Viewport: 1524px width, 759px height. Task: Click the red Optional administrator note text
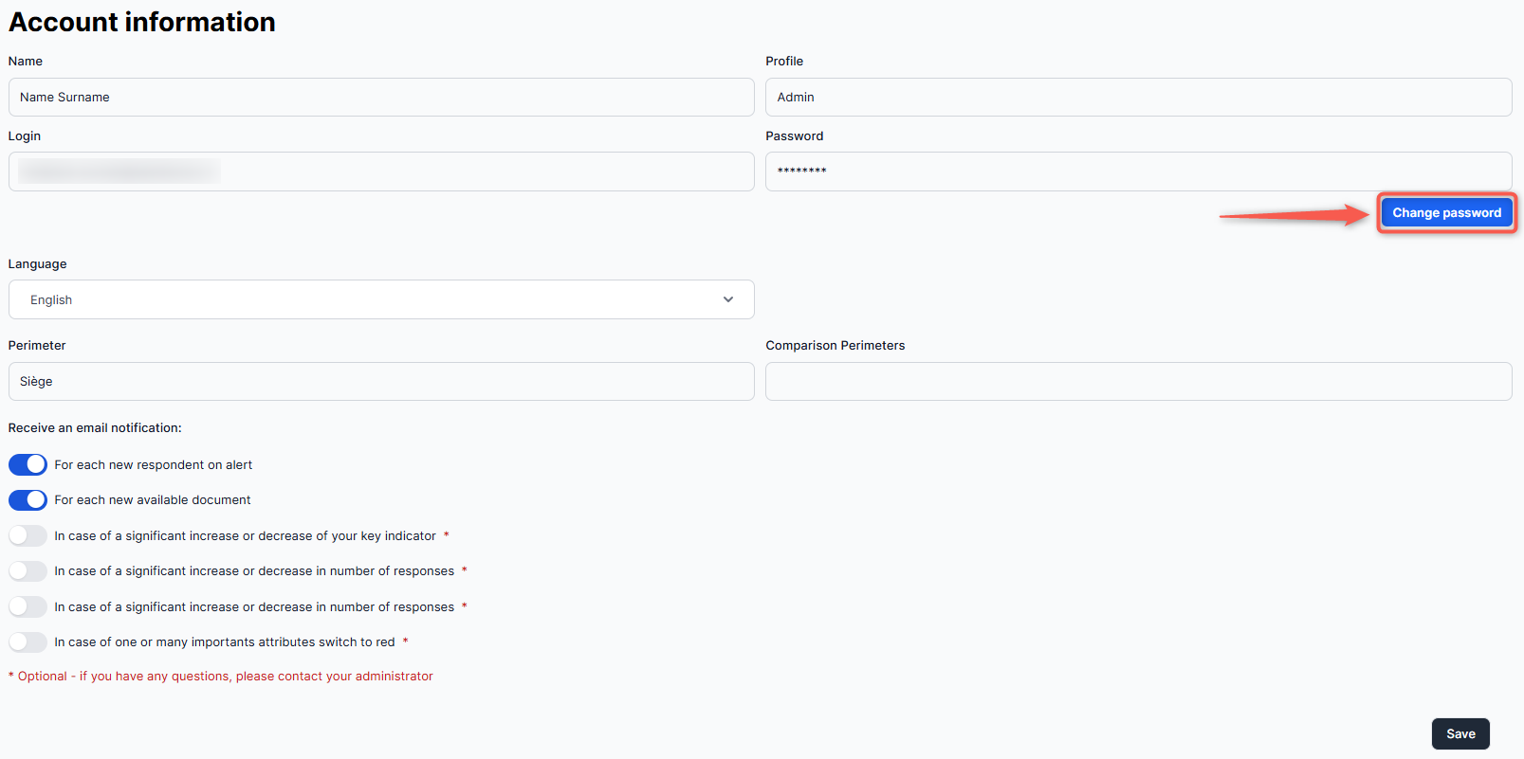click(x=221, y=676)
